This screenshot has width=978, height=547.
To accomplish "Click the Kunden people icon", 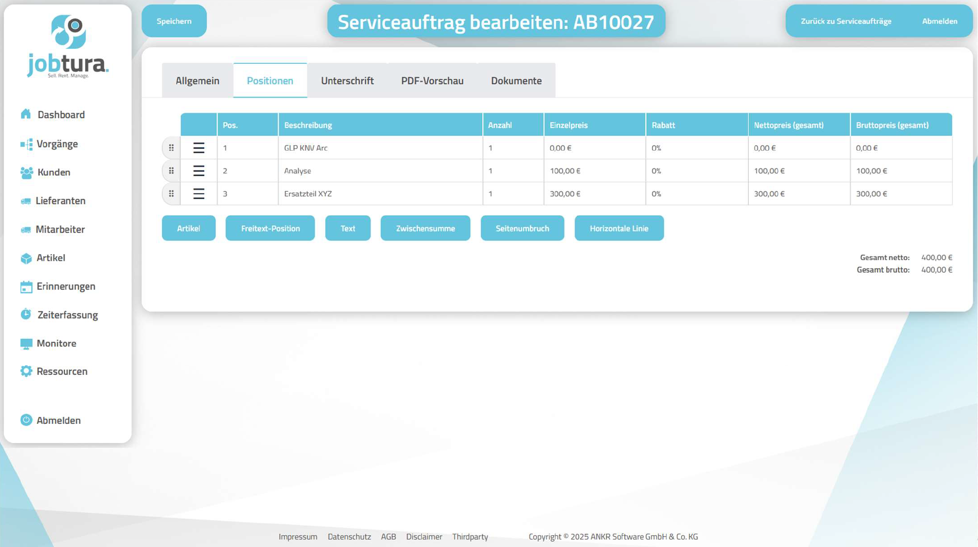I will tap(27, 173).
